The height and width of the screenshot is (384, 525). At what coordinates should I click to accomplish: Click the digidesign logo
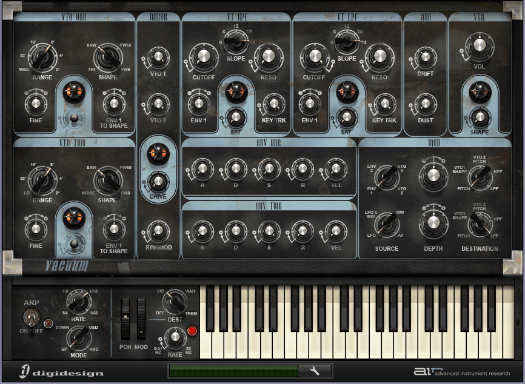pyautogui.click(x=61, y=371)
